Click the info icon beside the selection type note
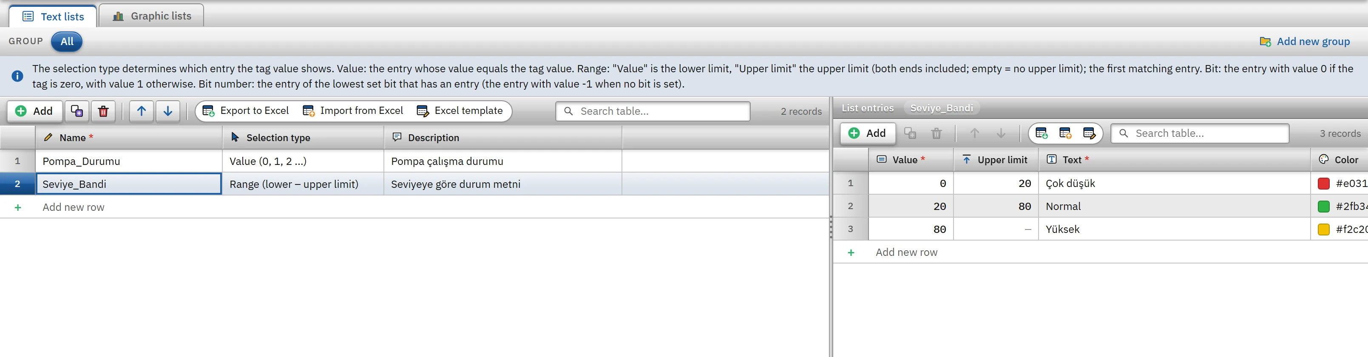The width and height of the screenshot is (1368, 357). click(x=17, y=76)
